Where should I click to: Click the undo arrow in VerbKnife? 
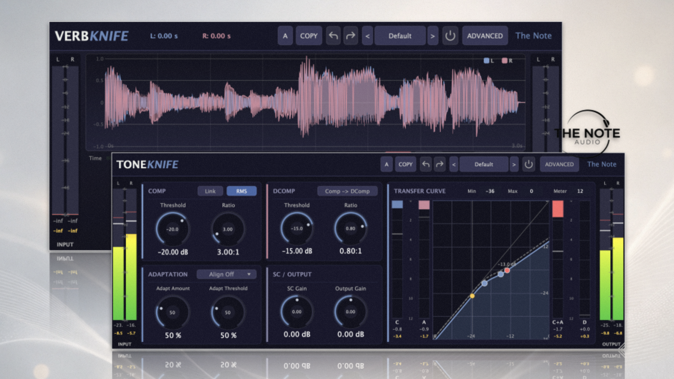[x=333, y=36]
